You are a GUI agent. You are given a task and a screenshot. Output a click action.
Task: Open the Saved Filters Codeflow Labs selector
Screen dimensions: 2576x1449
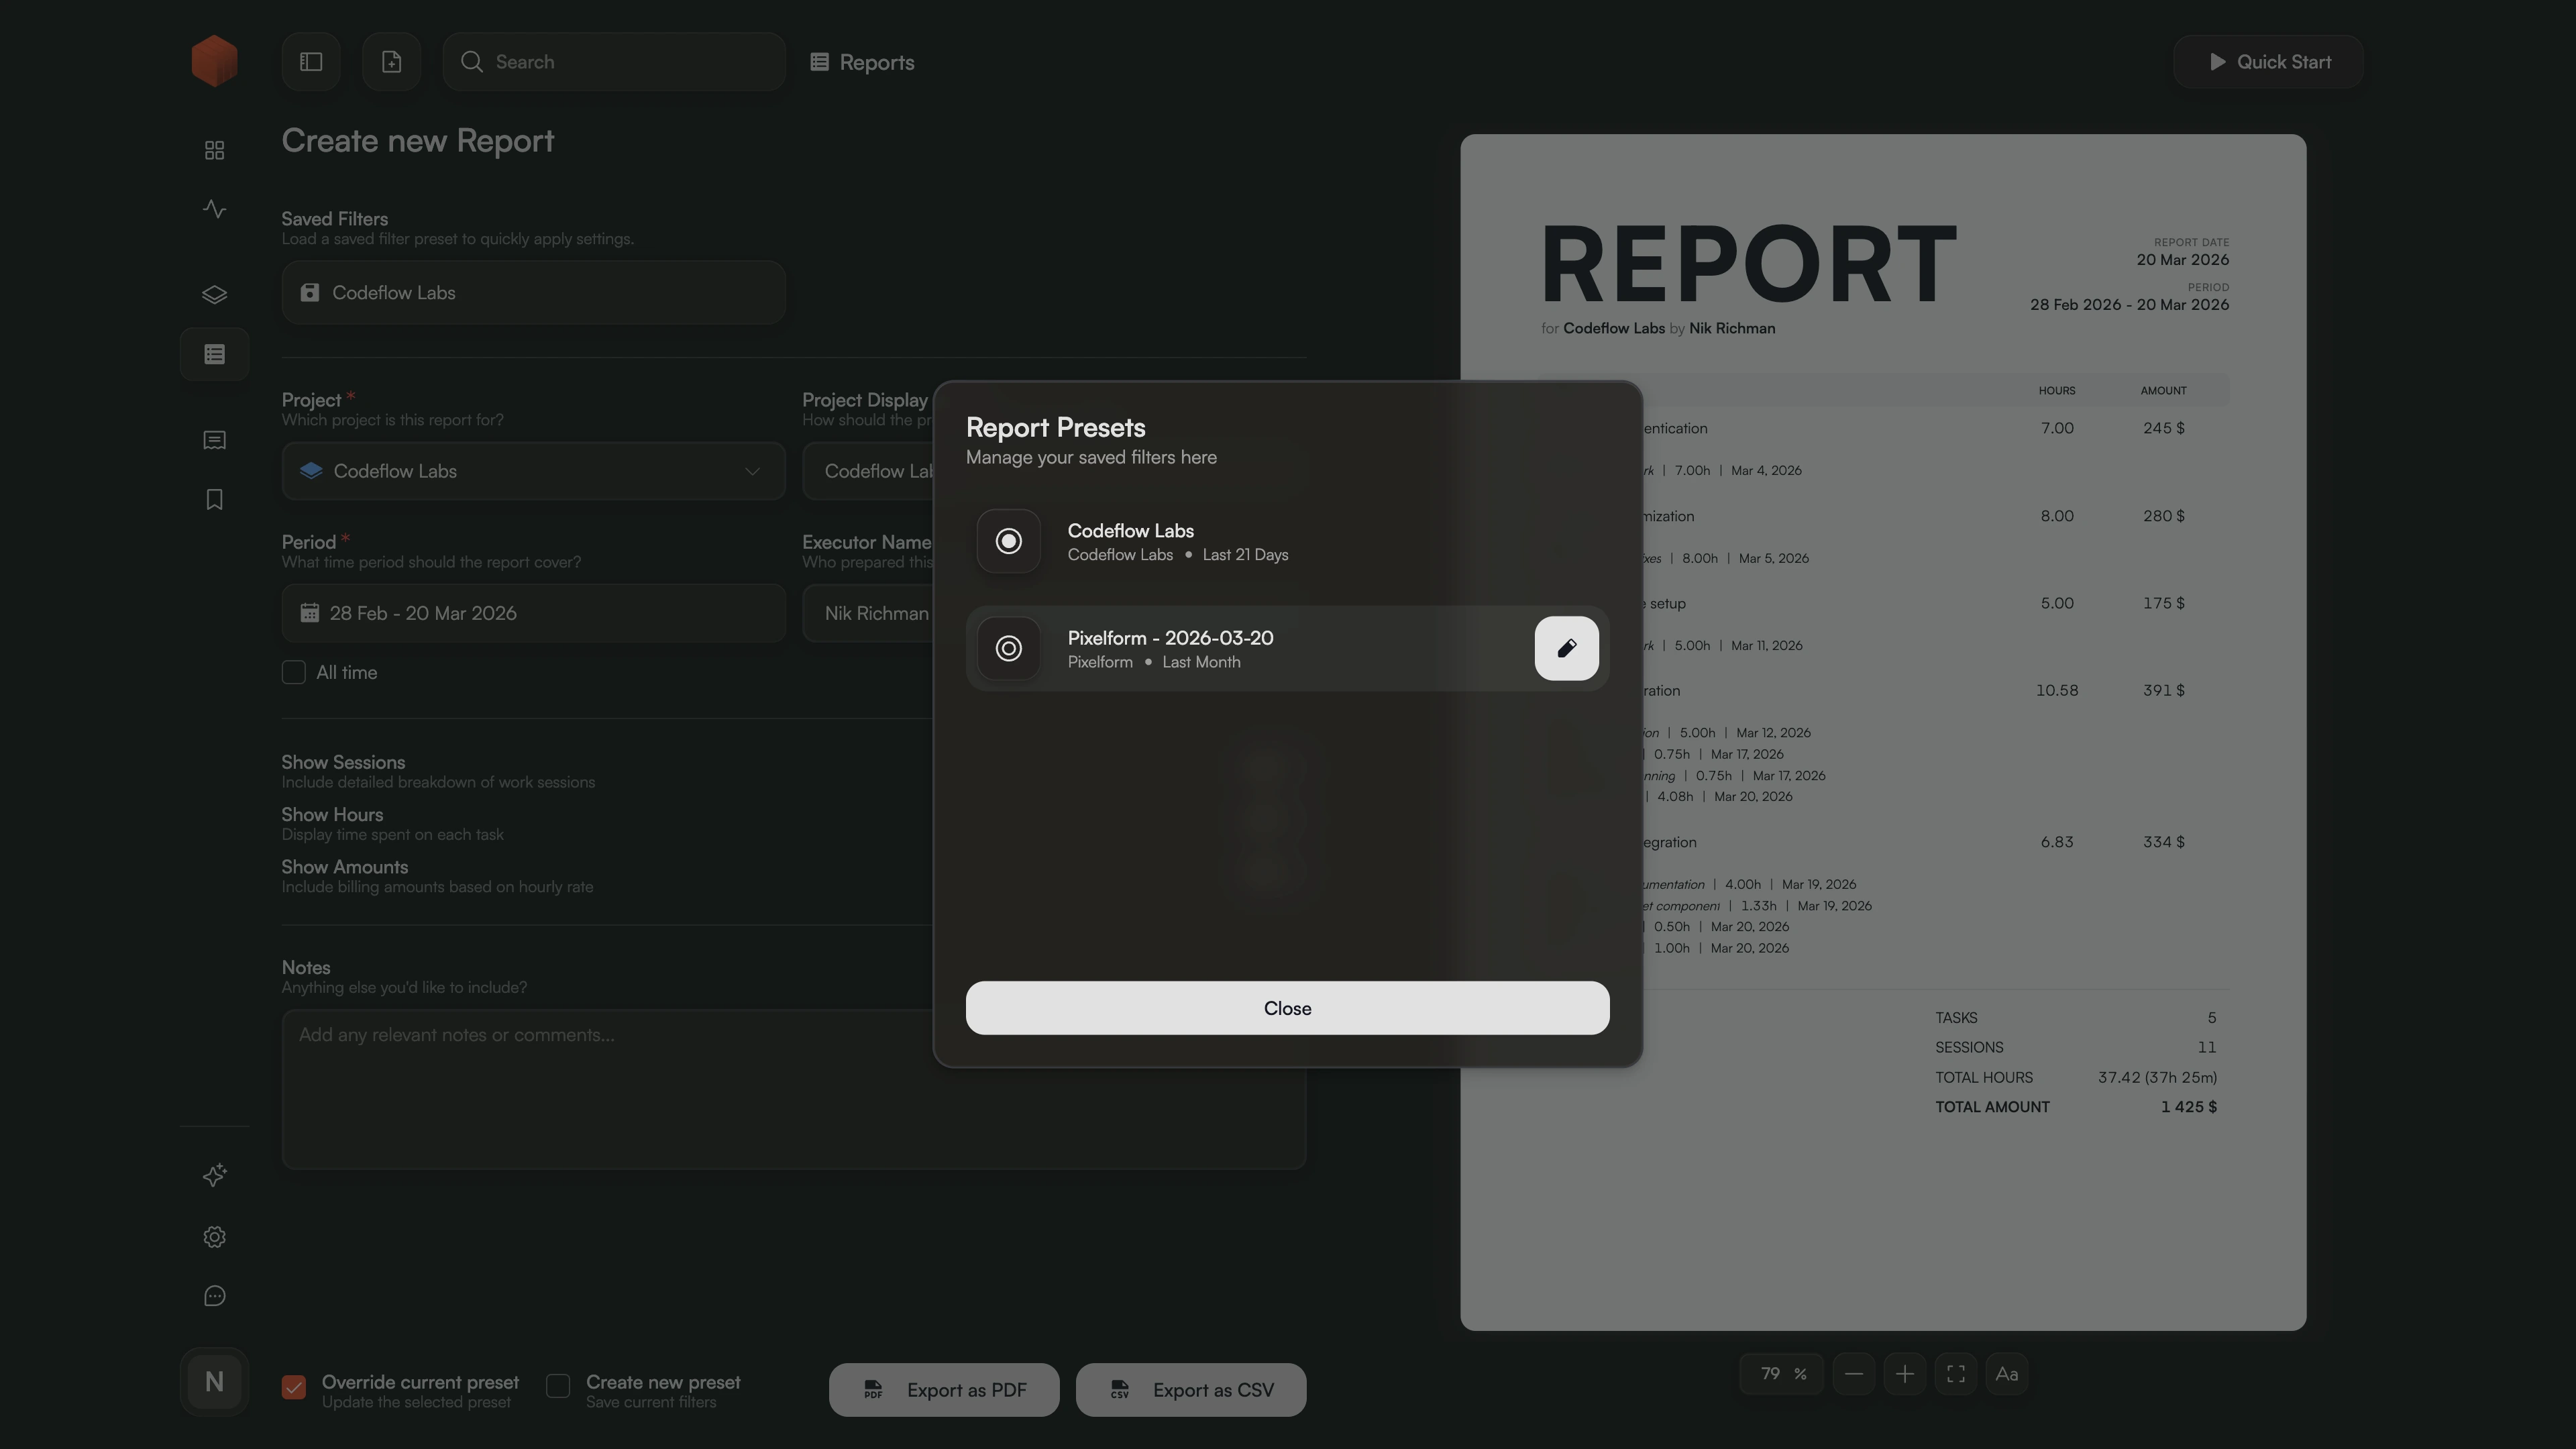[533, 292]
